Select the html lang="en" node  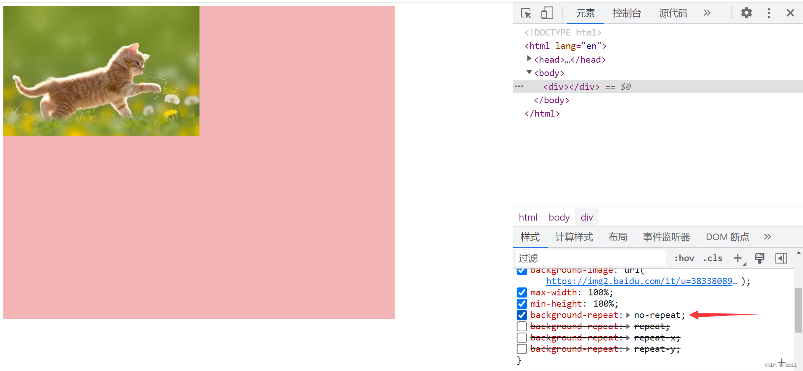pos(565,46)
